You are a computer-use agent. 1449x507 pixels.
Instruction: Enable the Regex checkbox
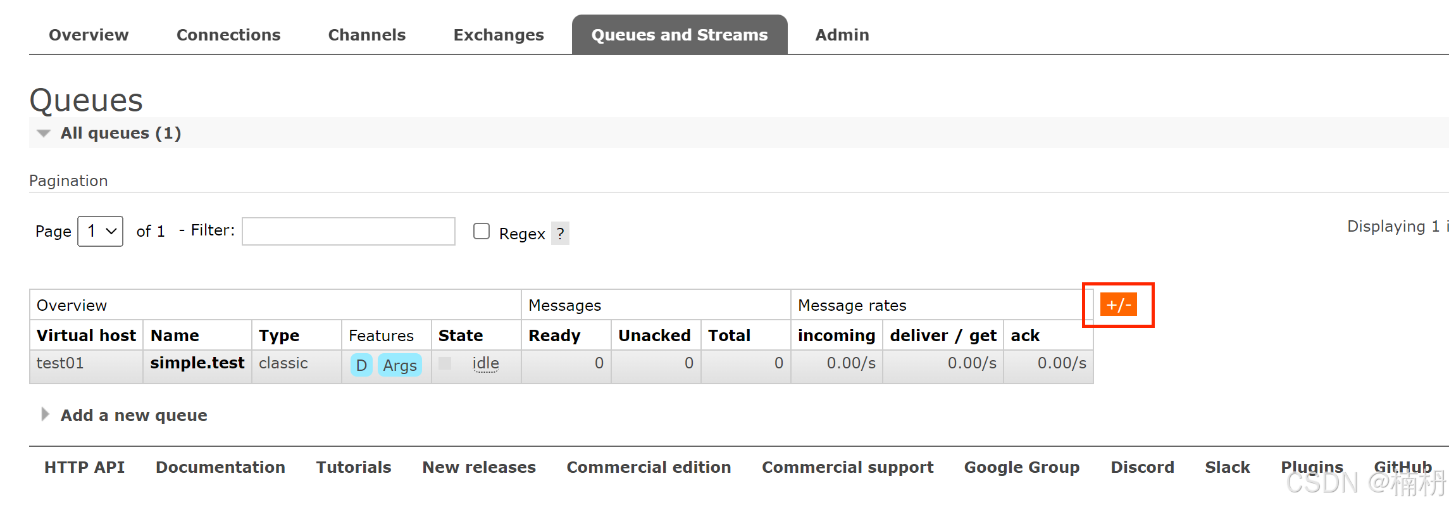tap(482, 231)
